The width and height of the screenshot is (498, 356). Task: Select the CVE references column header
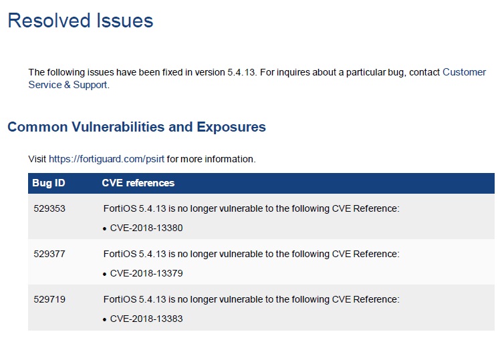point(138,183)
